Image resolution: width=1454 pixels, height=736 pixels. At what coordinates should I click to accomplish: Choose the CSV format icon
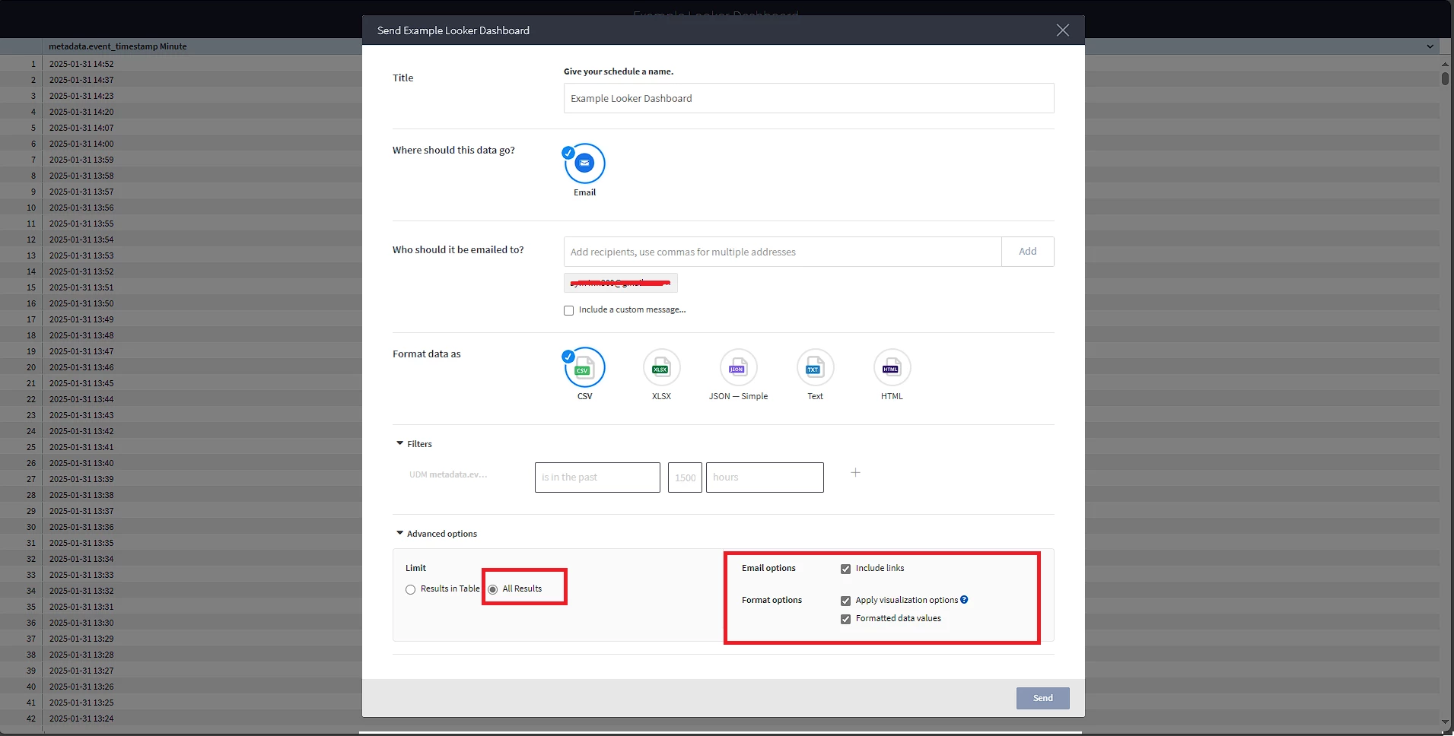pos(584,368)
